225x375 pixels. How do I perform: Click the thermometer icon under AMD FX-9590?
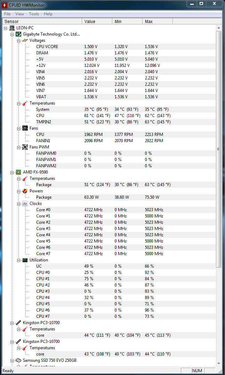point(25,178)
